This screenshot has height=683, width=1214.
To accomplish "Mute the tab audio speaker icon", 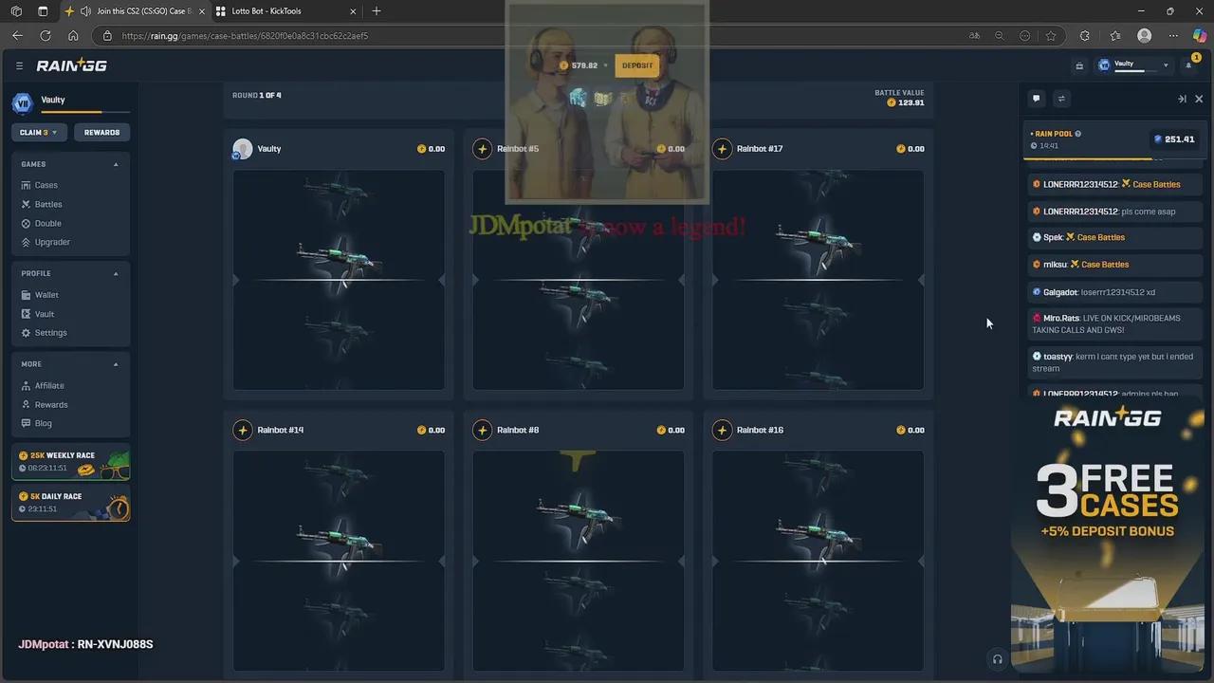I will coord(85,11).
